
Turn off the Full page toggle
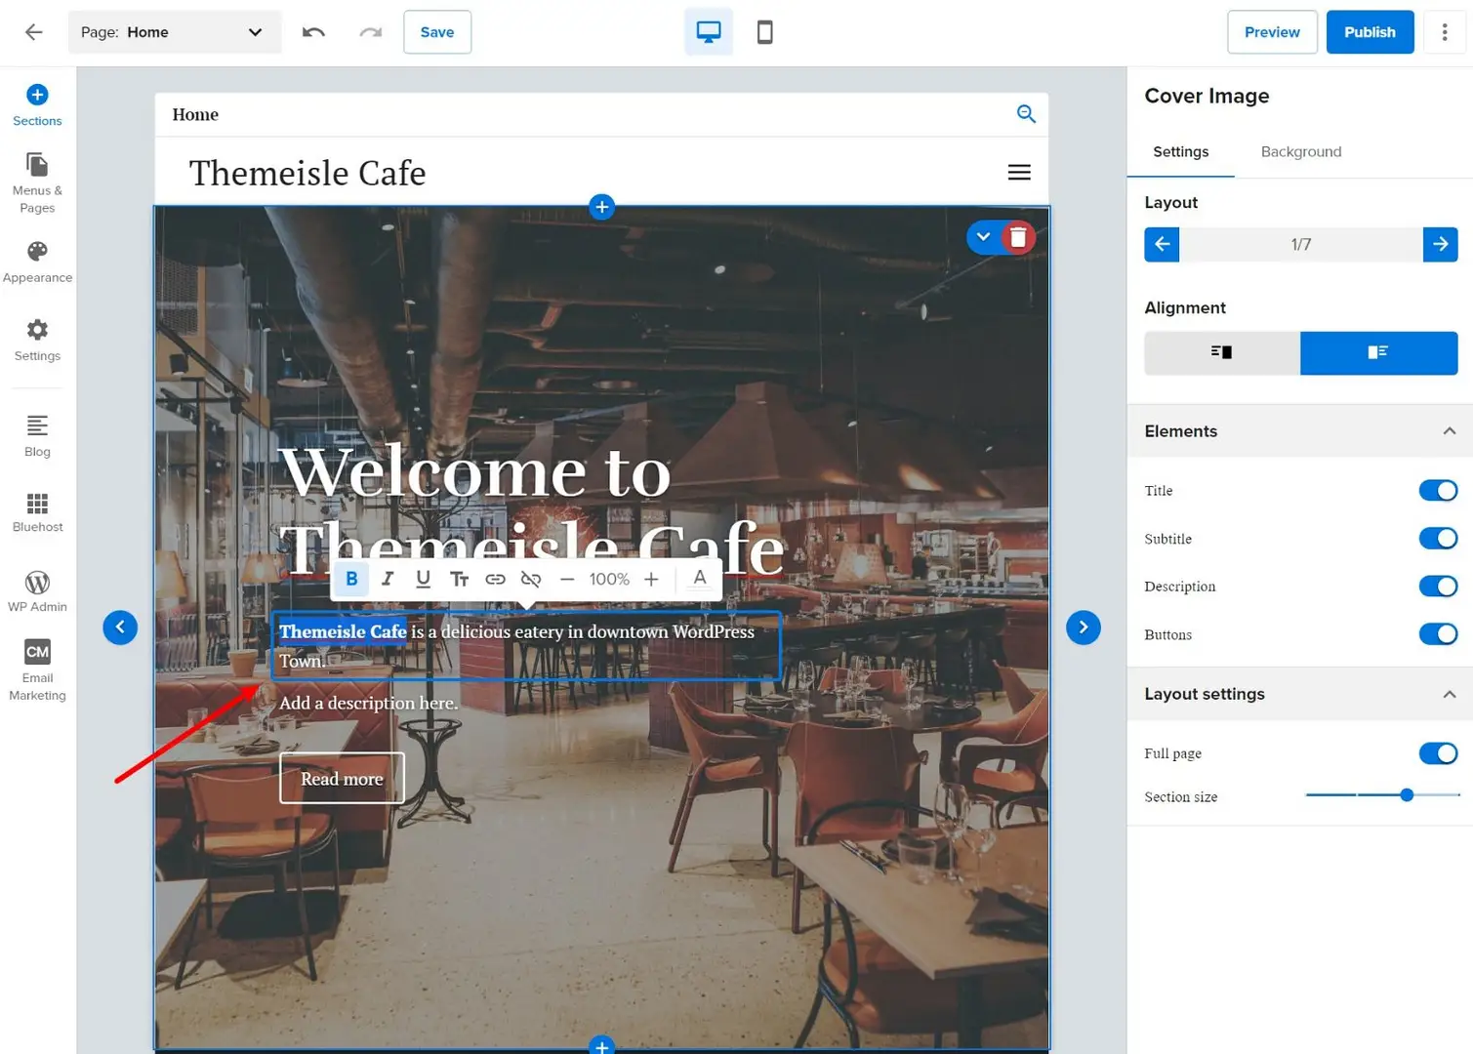click(x=1437, y=753)
